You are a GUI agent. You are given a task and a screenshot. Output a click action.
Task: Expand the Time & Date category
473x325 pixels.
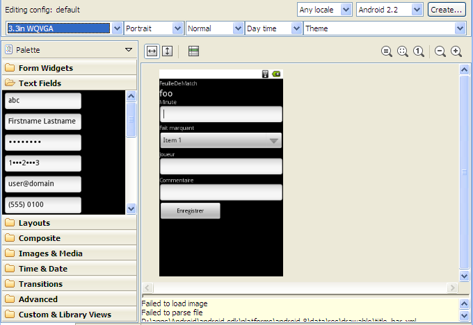click(x=70, y=268)
